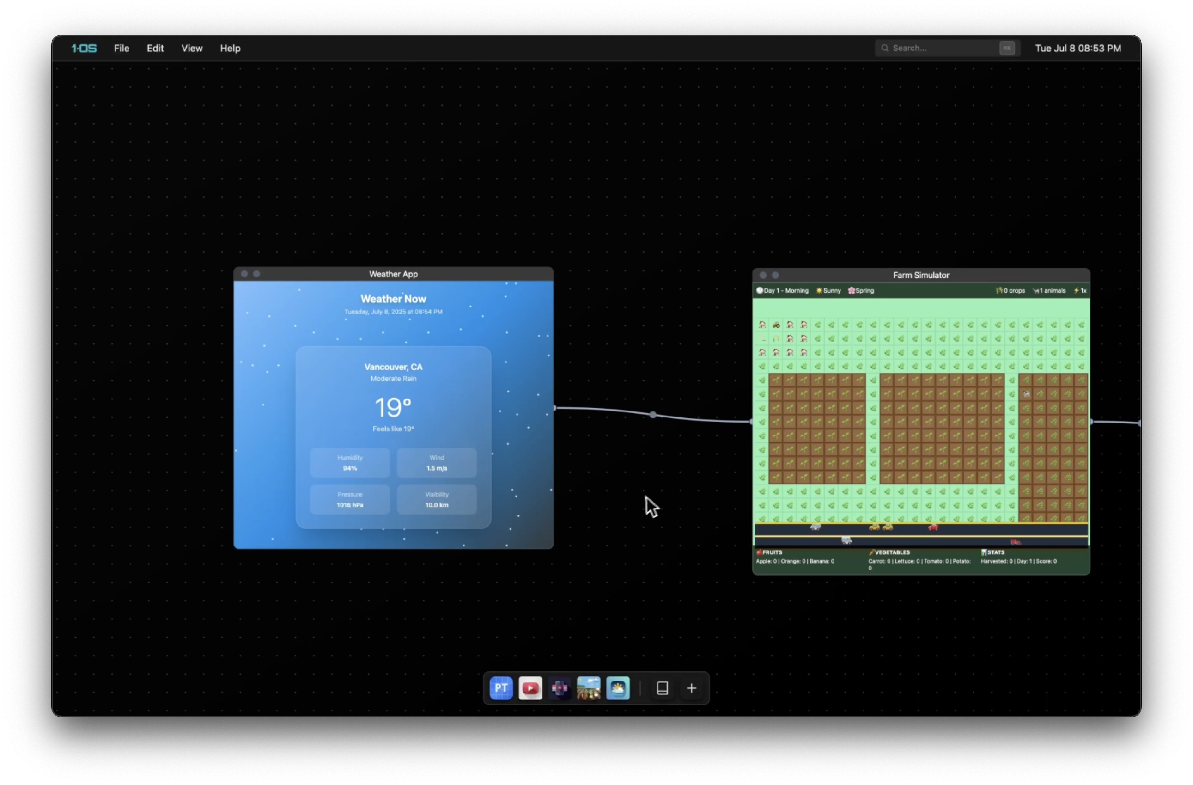Viewport: 1193px width, 785px height.
Task: Click the Wind 1.5 m/s card
Action: [437, 462]
